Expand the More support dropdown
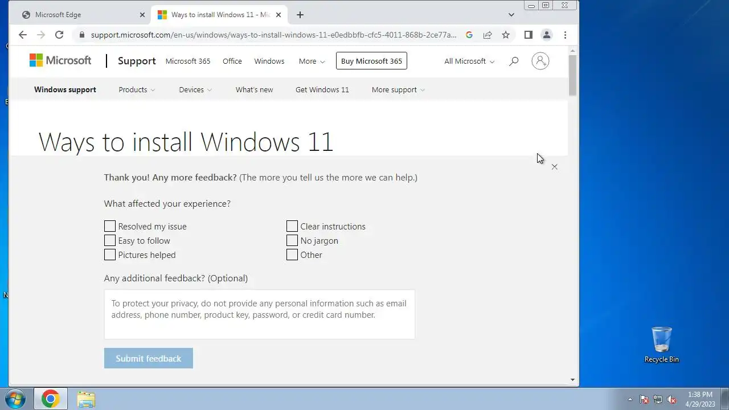The image size is (729, 410). point(398,89)
